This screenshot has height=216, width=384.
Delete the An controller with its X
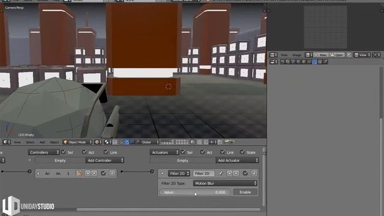112,173
